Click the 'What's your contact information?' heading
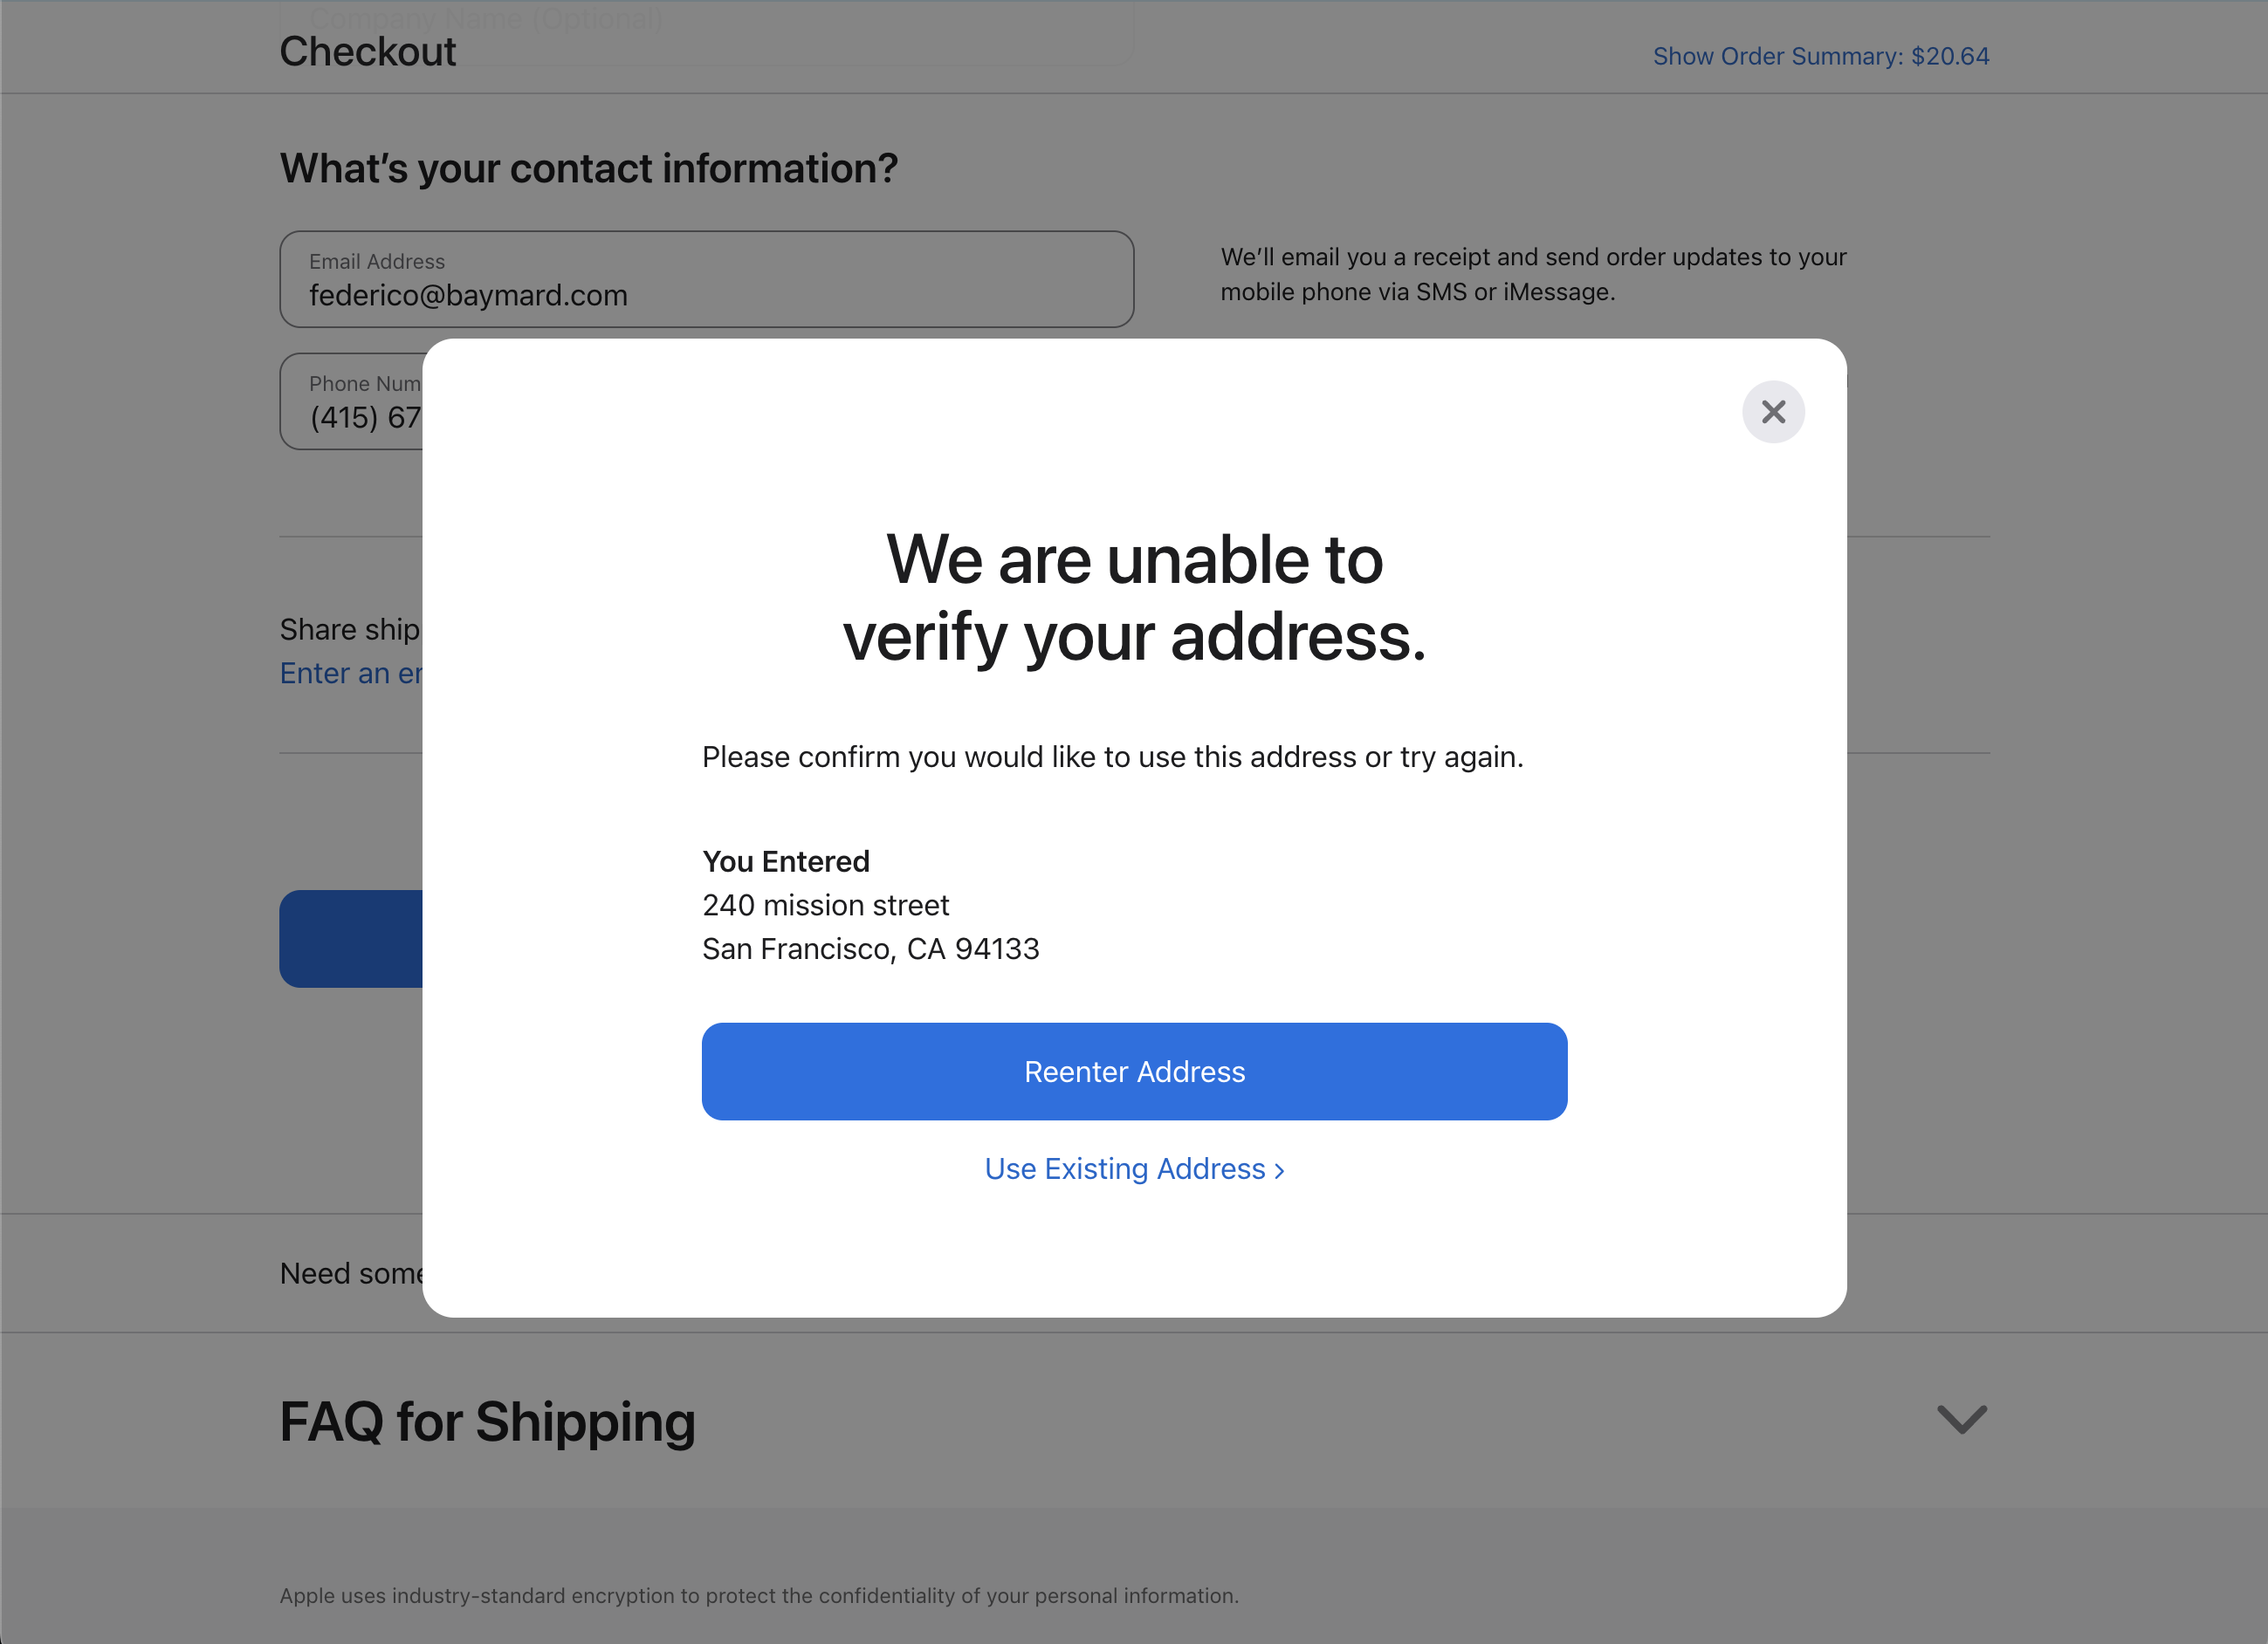This screenshot has height=1644, width=2268. pos(588,168)
